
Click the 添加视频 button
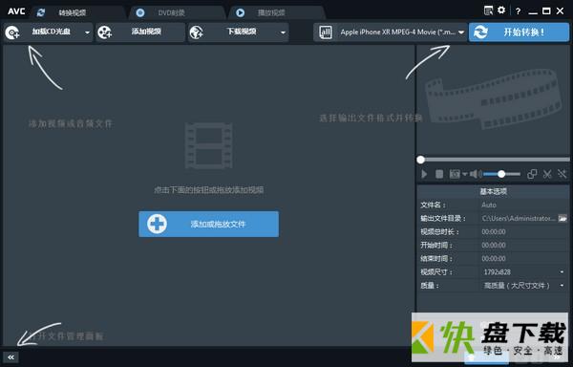[x=140, y=32]
